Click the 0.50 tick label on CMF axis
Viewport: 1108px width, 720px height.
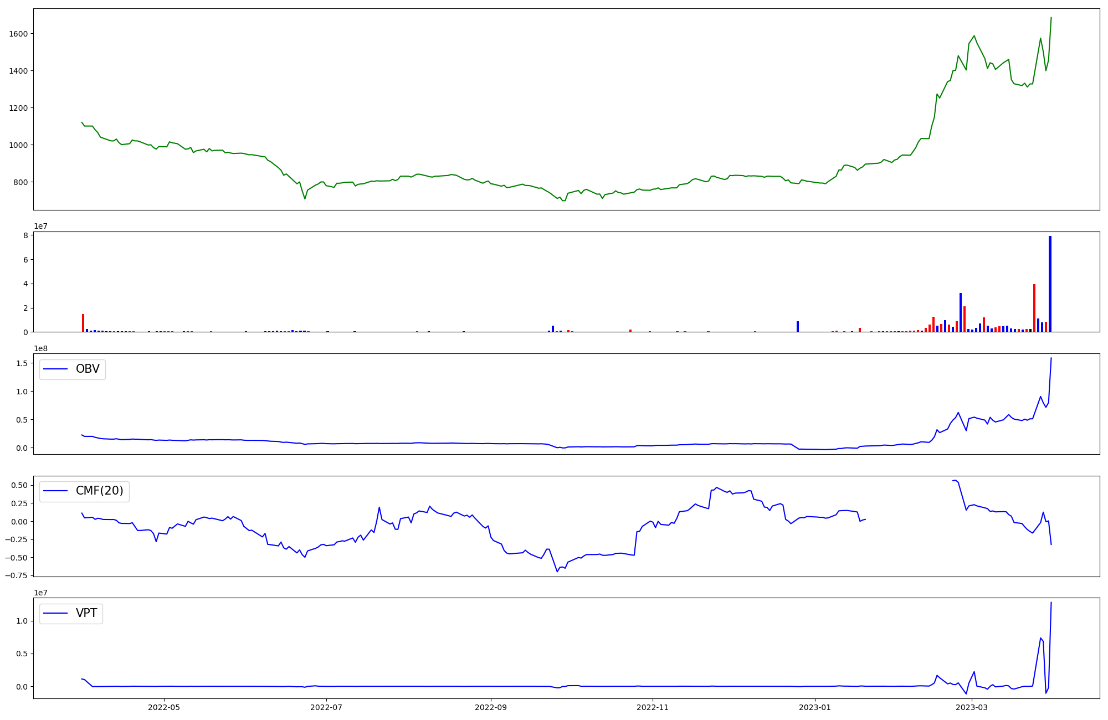pyautogui.click(x=19, y=485)
